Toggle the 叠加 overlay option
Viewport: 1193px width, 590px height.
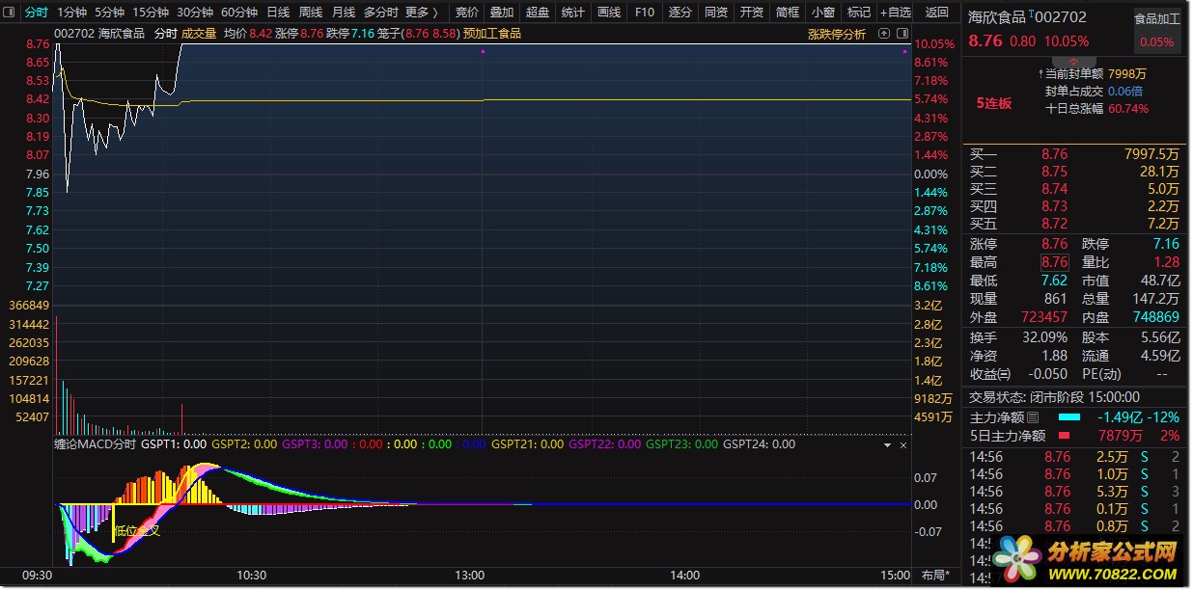tap(502, 13)
